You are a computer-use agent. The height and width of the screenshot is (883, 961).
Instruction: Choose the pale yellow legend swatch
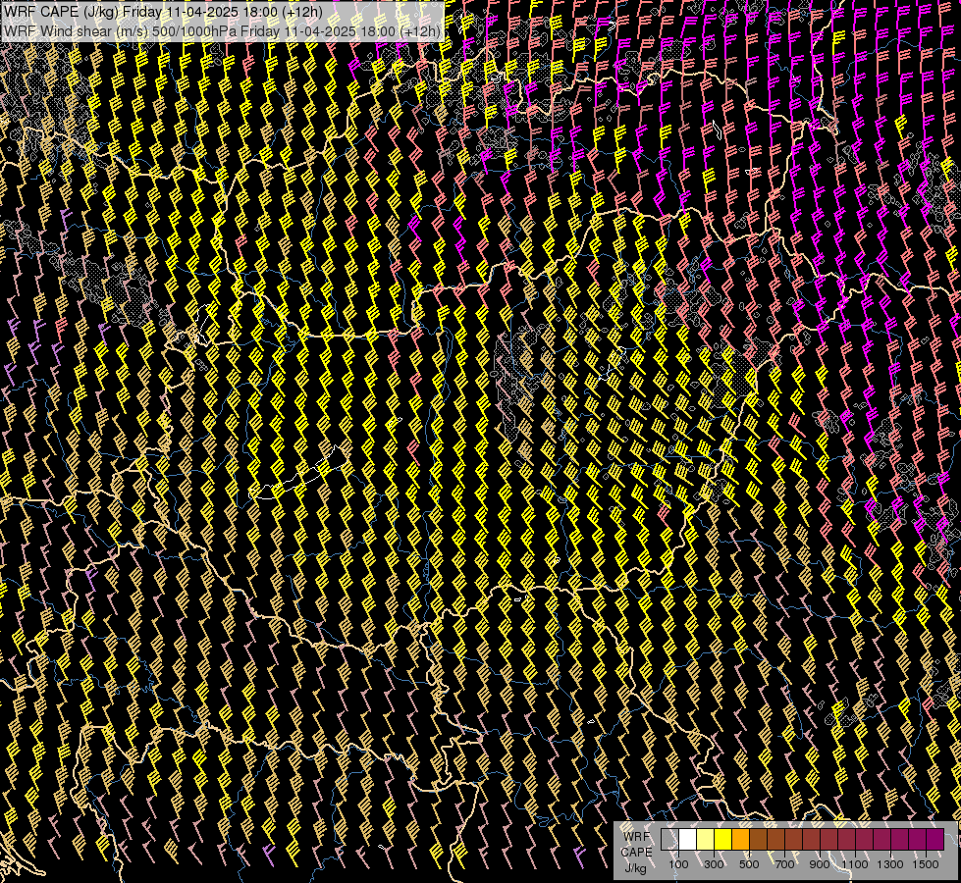(x=706, y=840)
